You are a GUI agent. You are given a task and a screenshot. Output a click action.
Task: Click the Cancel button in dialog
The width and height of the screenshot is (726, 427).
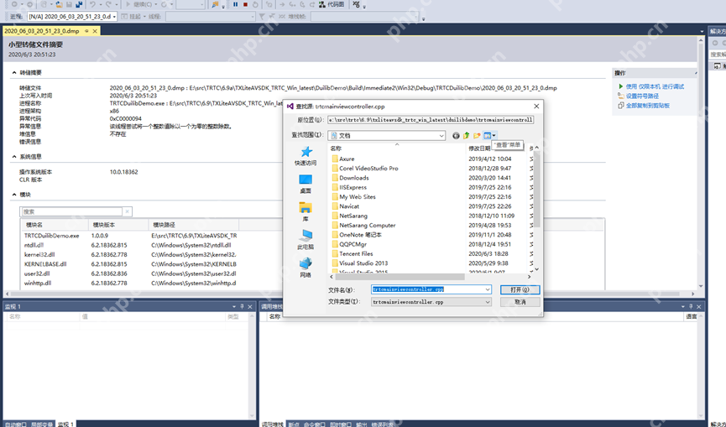(x=520, y=302)
